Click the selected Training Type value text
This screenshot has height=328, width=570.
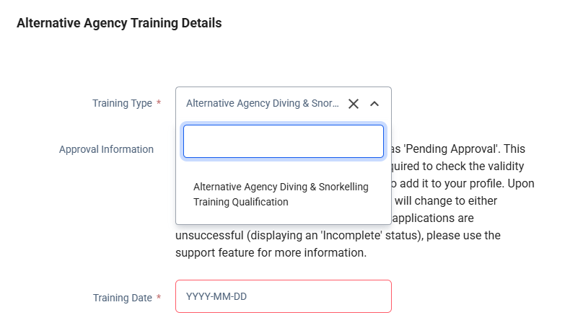[x=262, y=103]
